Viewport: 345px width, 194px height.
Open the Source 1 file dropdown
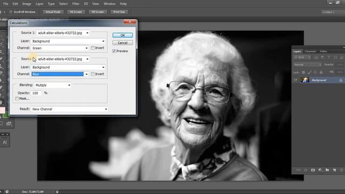[63, 33]
